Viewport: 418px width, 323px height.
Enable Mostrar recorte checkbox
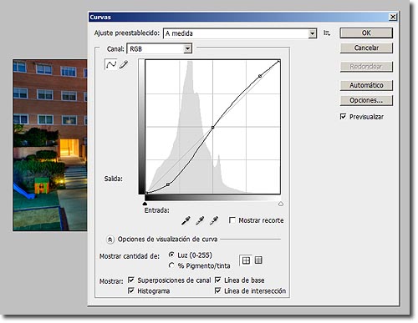tap(232, 220)
